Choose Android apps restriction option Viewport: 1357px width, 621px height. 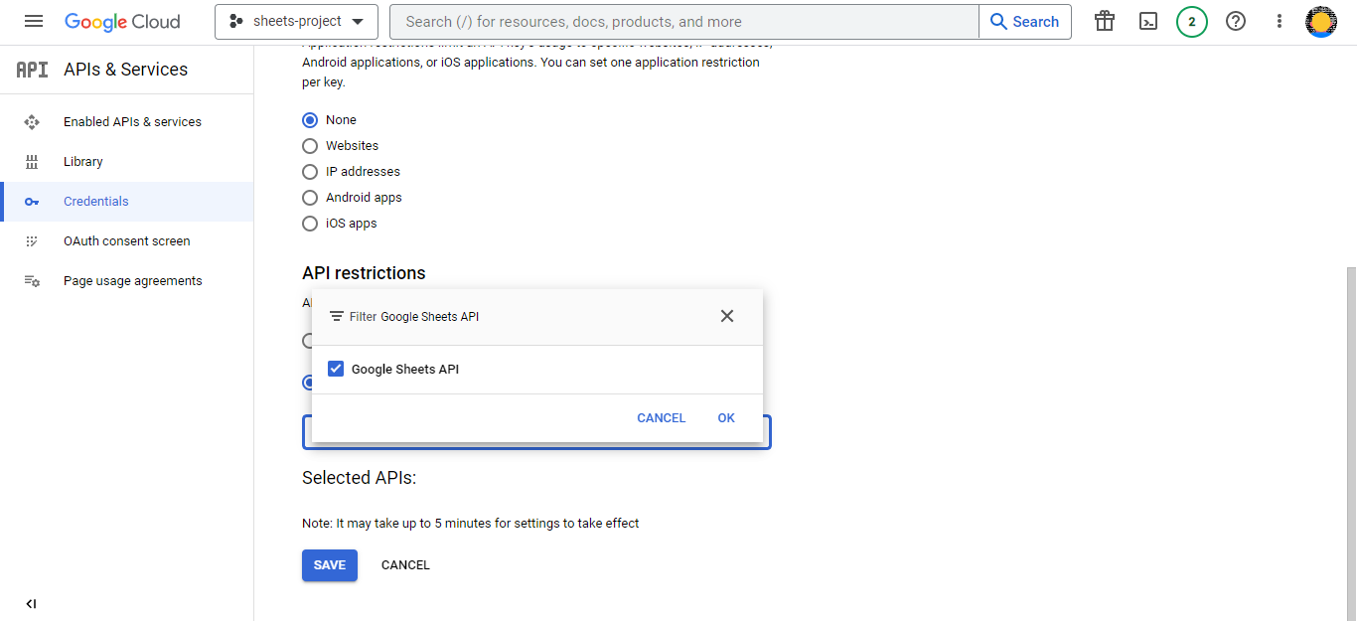[310, 198]
